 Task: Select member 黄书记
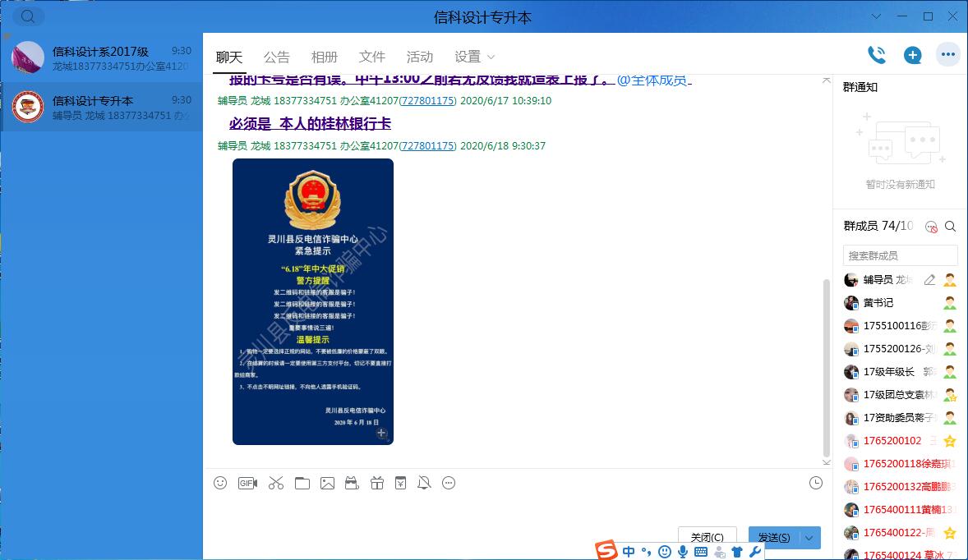(x=900, y=303)
